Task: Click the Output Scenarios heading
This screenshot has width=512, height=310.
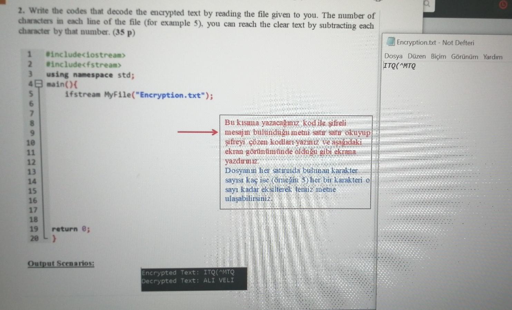Action: (61, 263)
